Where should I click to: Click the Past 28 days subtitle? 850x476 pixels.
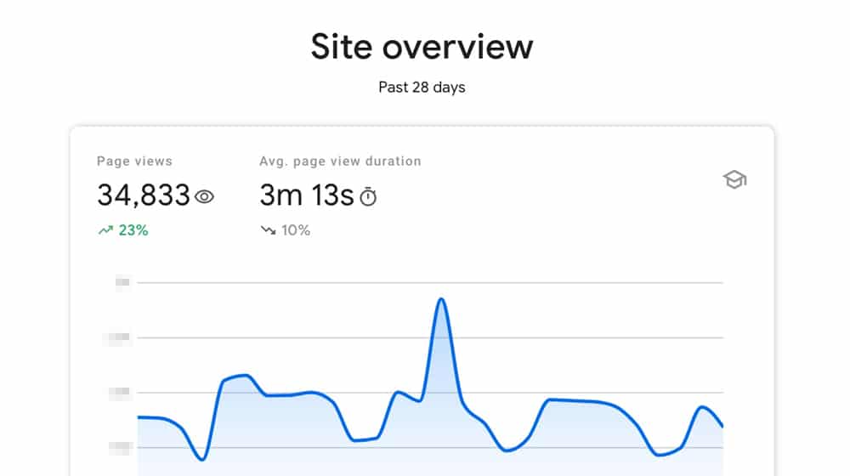(422, 88)
